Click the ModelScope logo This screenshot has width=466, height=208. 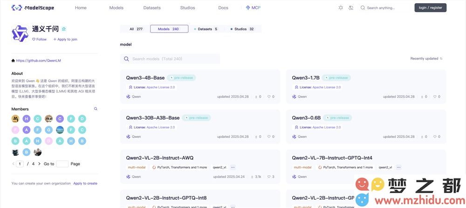coord(33,8)
